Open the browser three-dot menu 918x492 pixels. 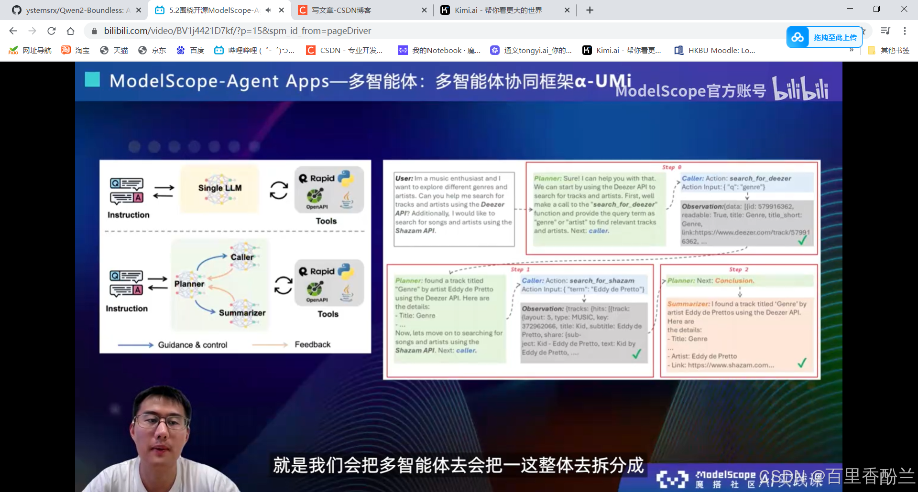tap(905, 31)
